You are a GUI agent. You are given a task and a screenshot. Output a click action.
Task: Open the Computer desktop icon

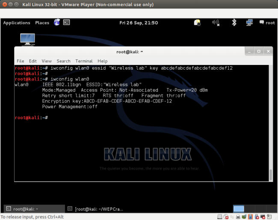pos(27,40)
